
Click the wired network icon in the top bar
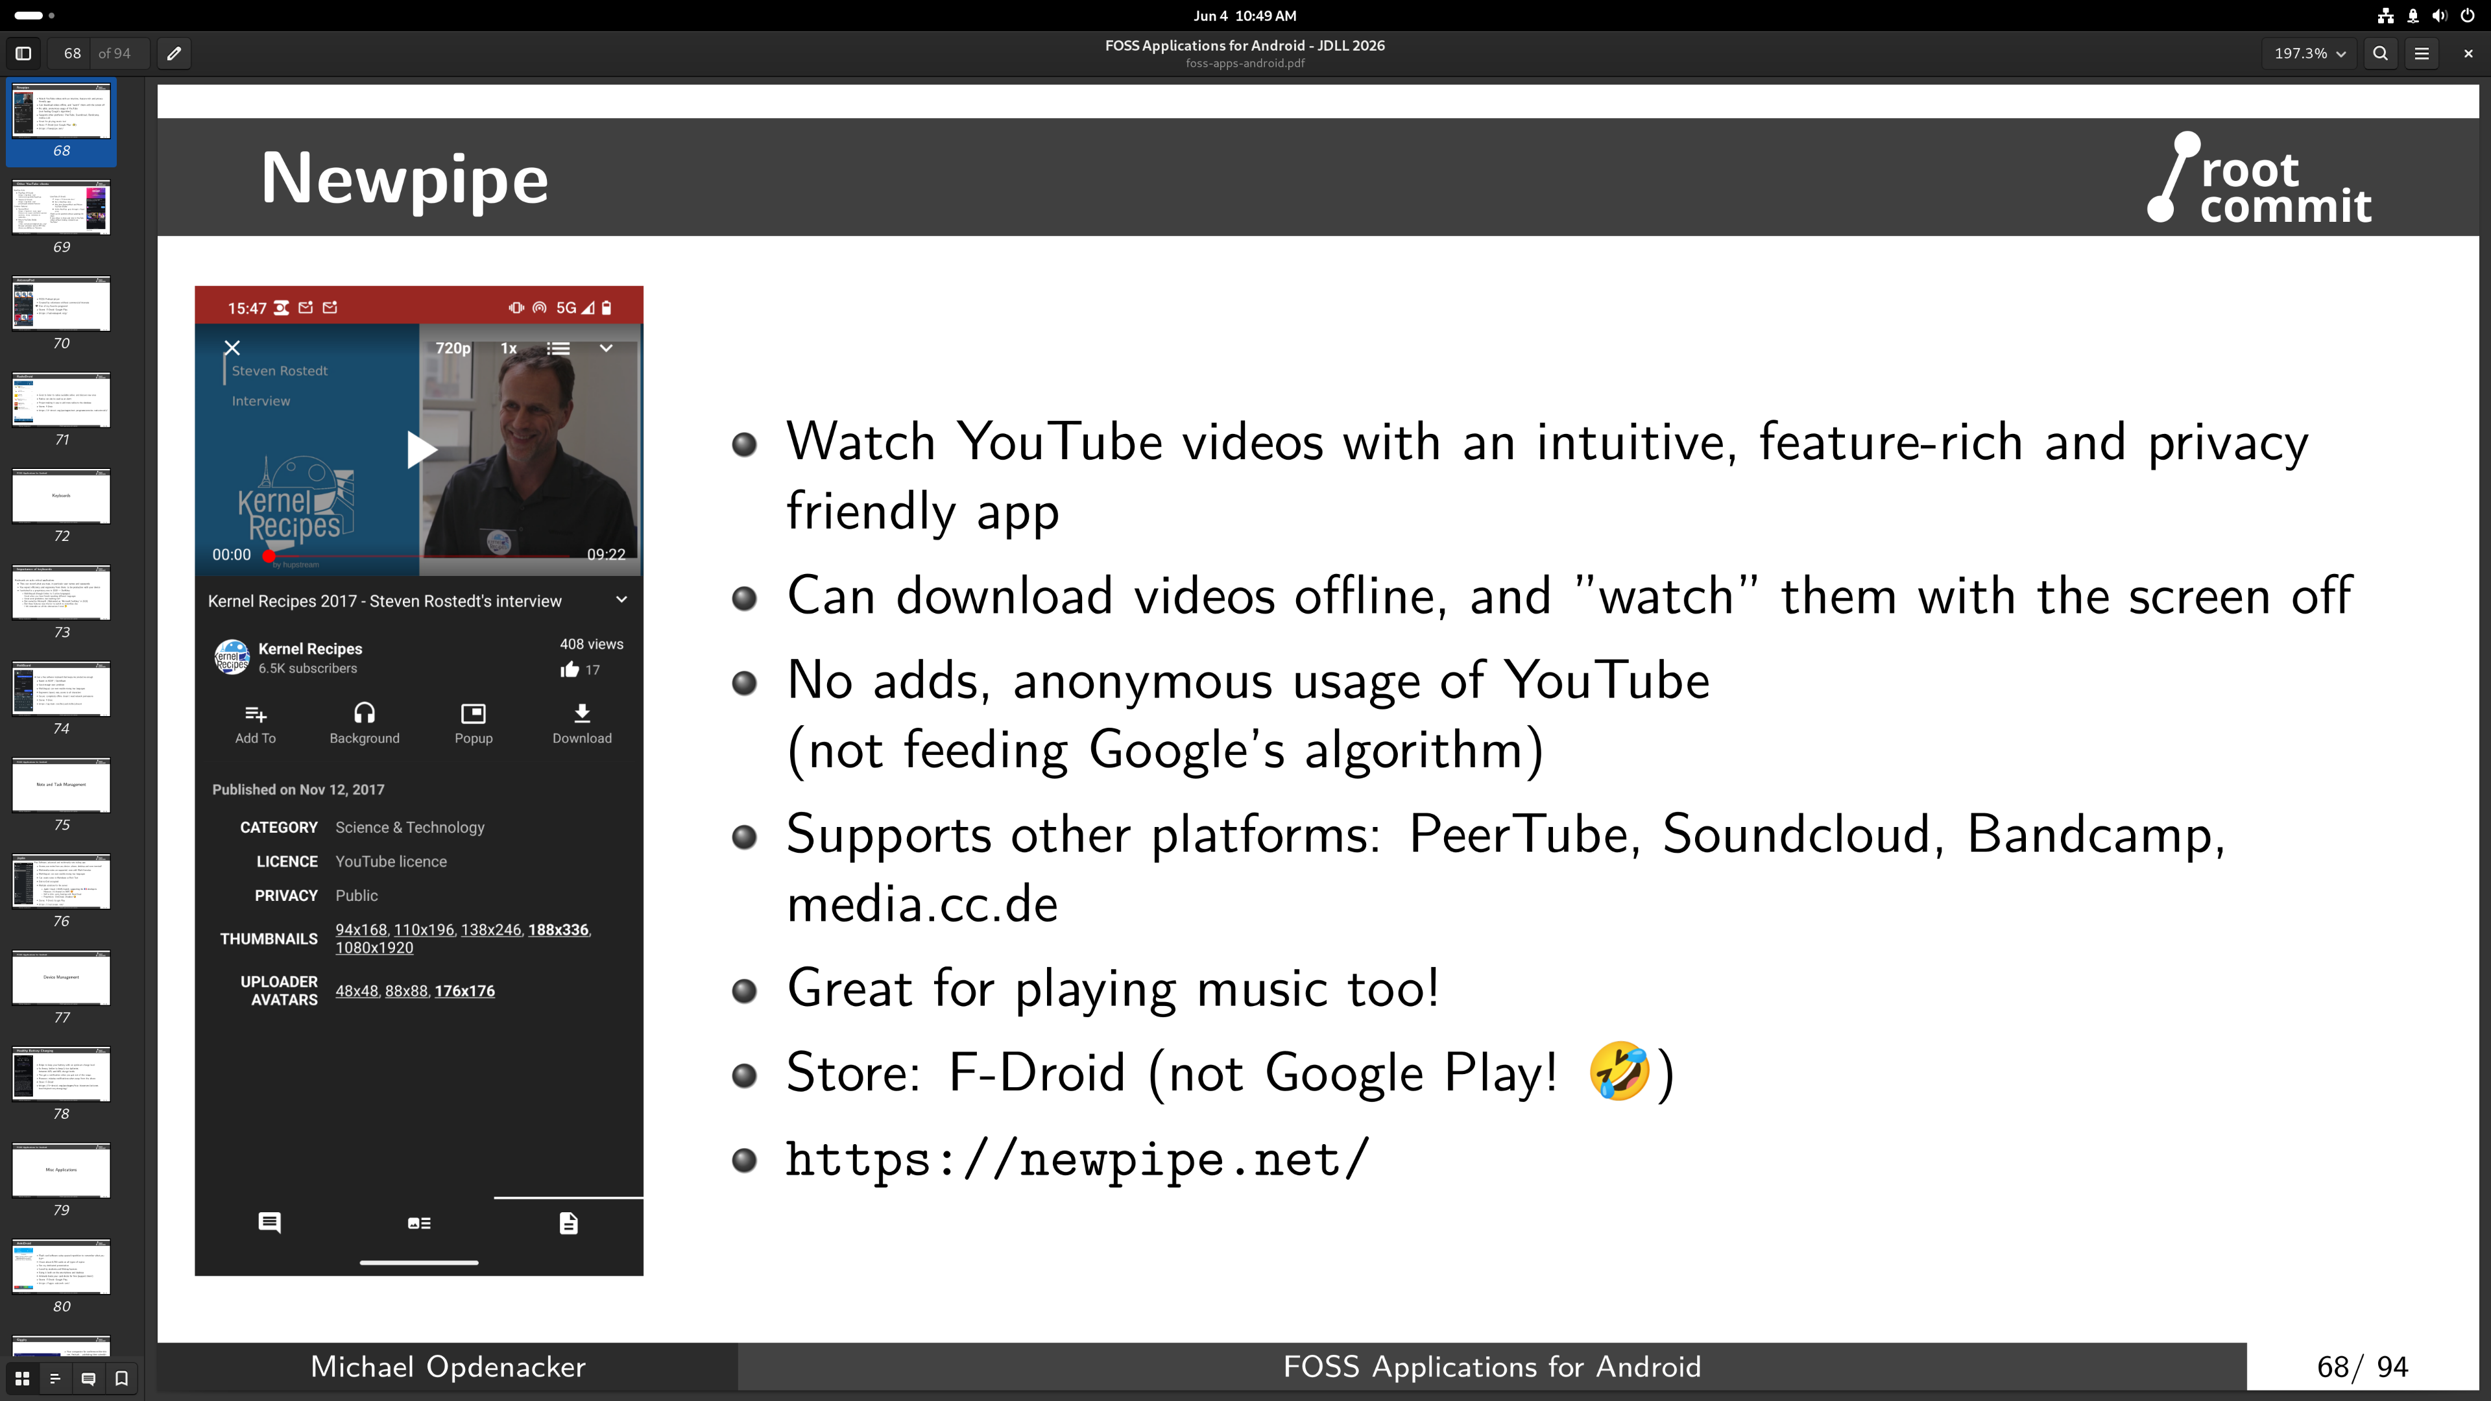pos(2386,16)
